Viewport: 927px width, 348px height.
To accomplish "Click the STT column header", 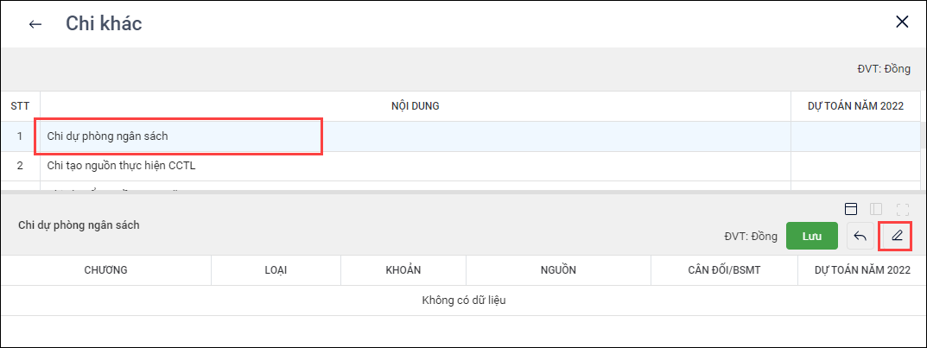I will coord(20,106).
